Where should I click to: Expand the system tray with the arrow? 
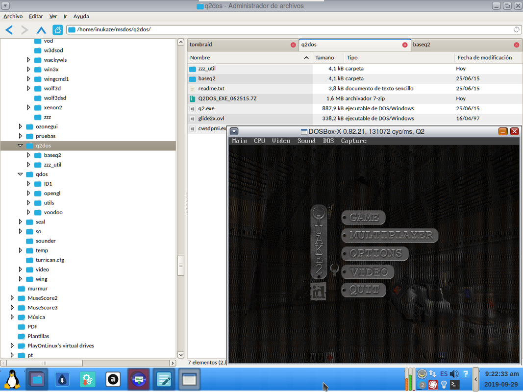coord(475,379)
